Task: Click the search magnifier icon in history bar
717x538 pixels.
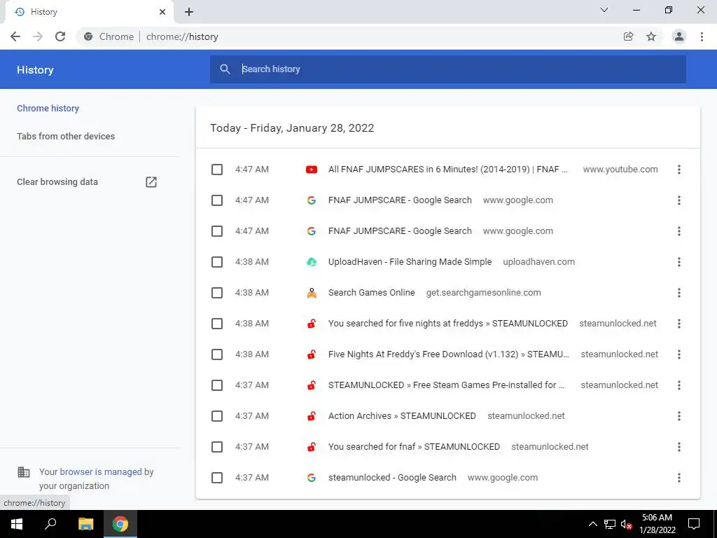Action: [x=225, y=69]
